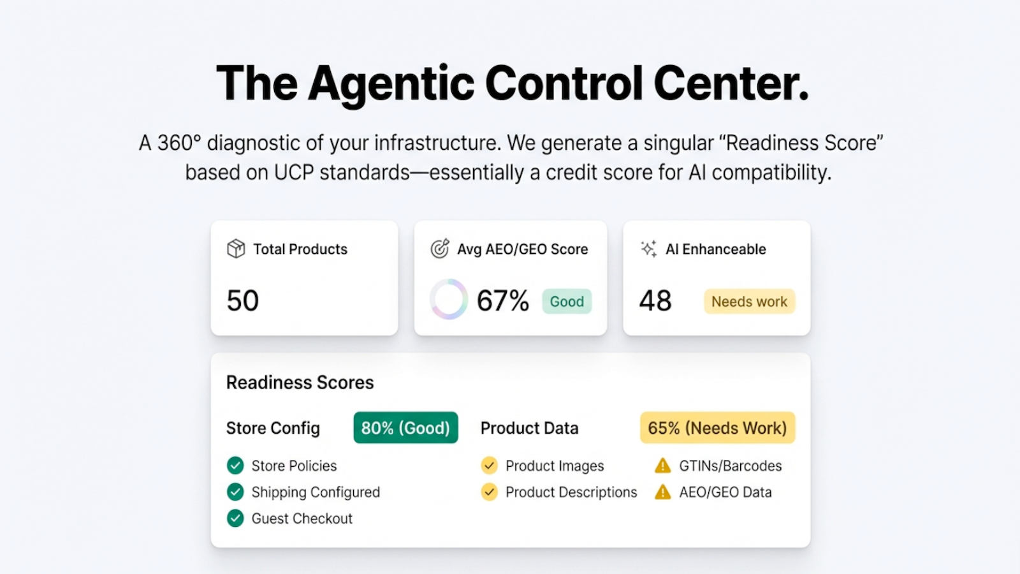Expand the Product Data score details
Viewport: 1020px width, 574px height.
click(x=717, y=427)
